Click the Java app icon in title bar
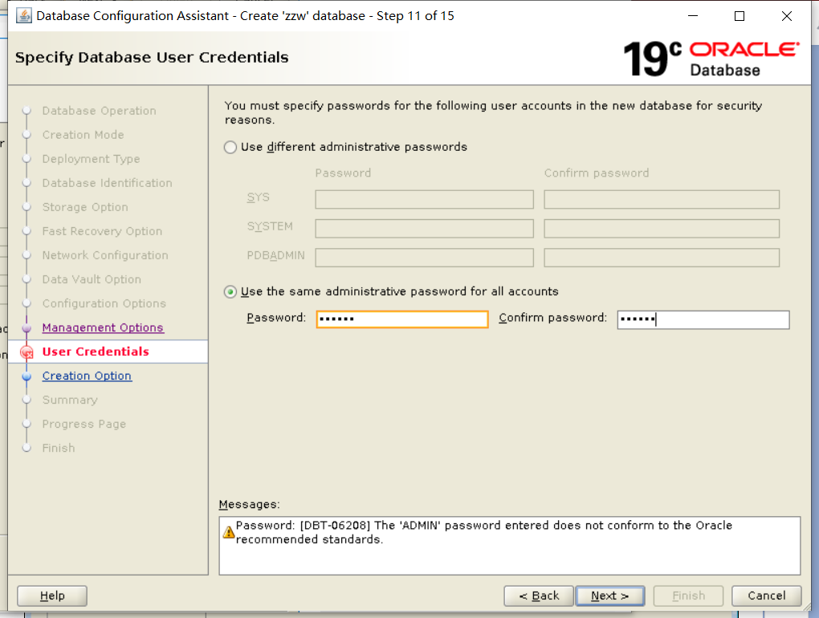819x618 pixels. point(23,16)
